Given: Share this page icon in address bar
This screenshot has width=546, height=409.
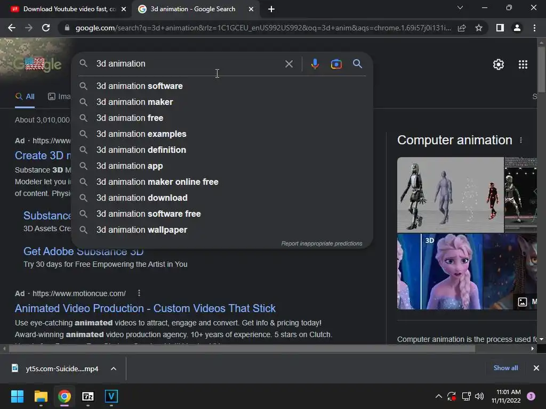Looking at the screenshot, I should coord(462,28).
